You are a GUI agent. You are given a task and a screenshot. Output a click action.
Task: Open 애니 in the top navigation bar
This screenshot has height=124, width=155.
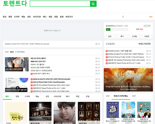45,17
